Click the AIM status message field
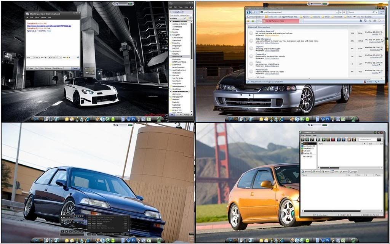Viewport: 390px width, 244px height. coord(181,15)
